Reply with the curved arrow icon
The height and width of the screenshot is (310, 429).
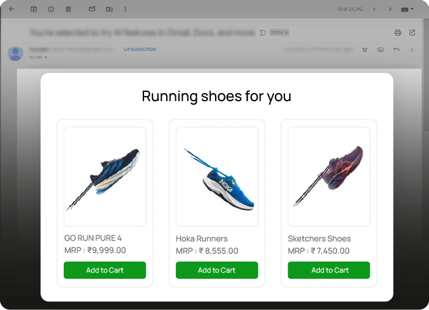coord(397,50)
